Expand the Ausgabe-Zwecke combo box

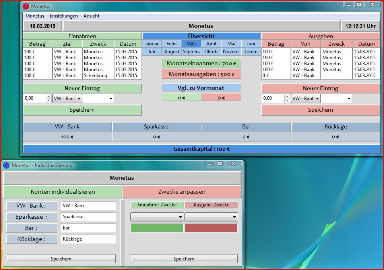pos(211,217)
